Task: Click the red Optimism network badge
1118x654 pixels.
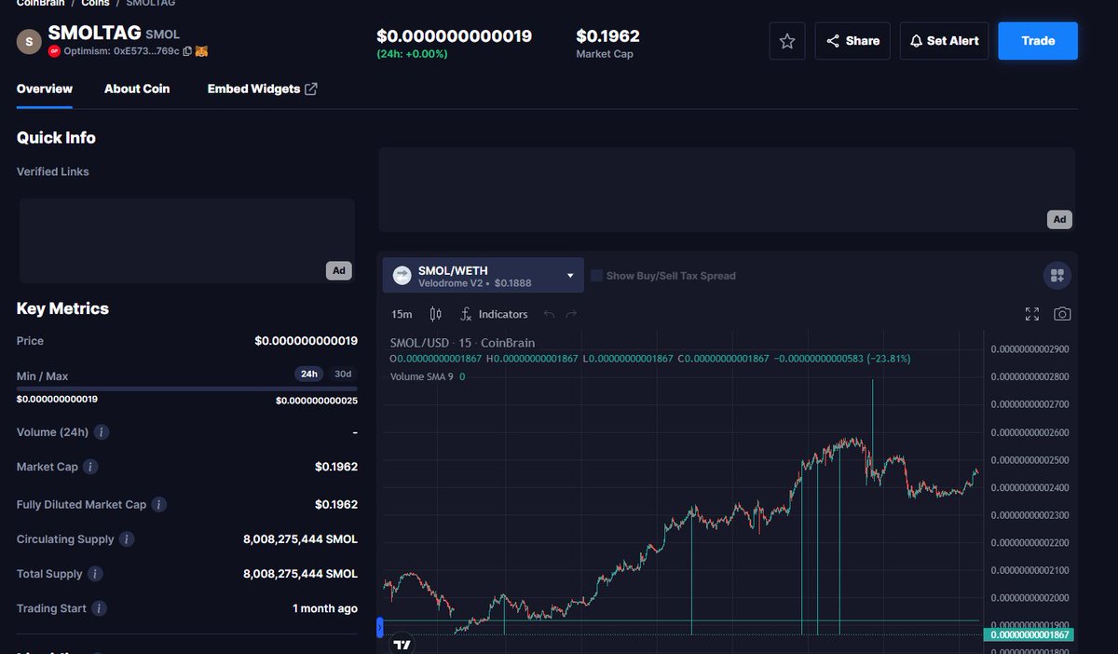Action: [x=54, y=51]
